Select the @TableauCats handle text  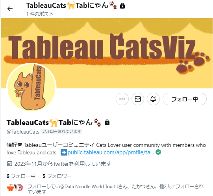[x=23, y=132]
